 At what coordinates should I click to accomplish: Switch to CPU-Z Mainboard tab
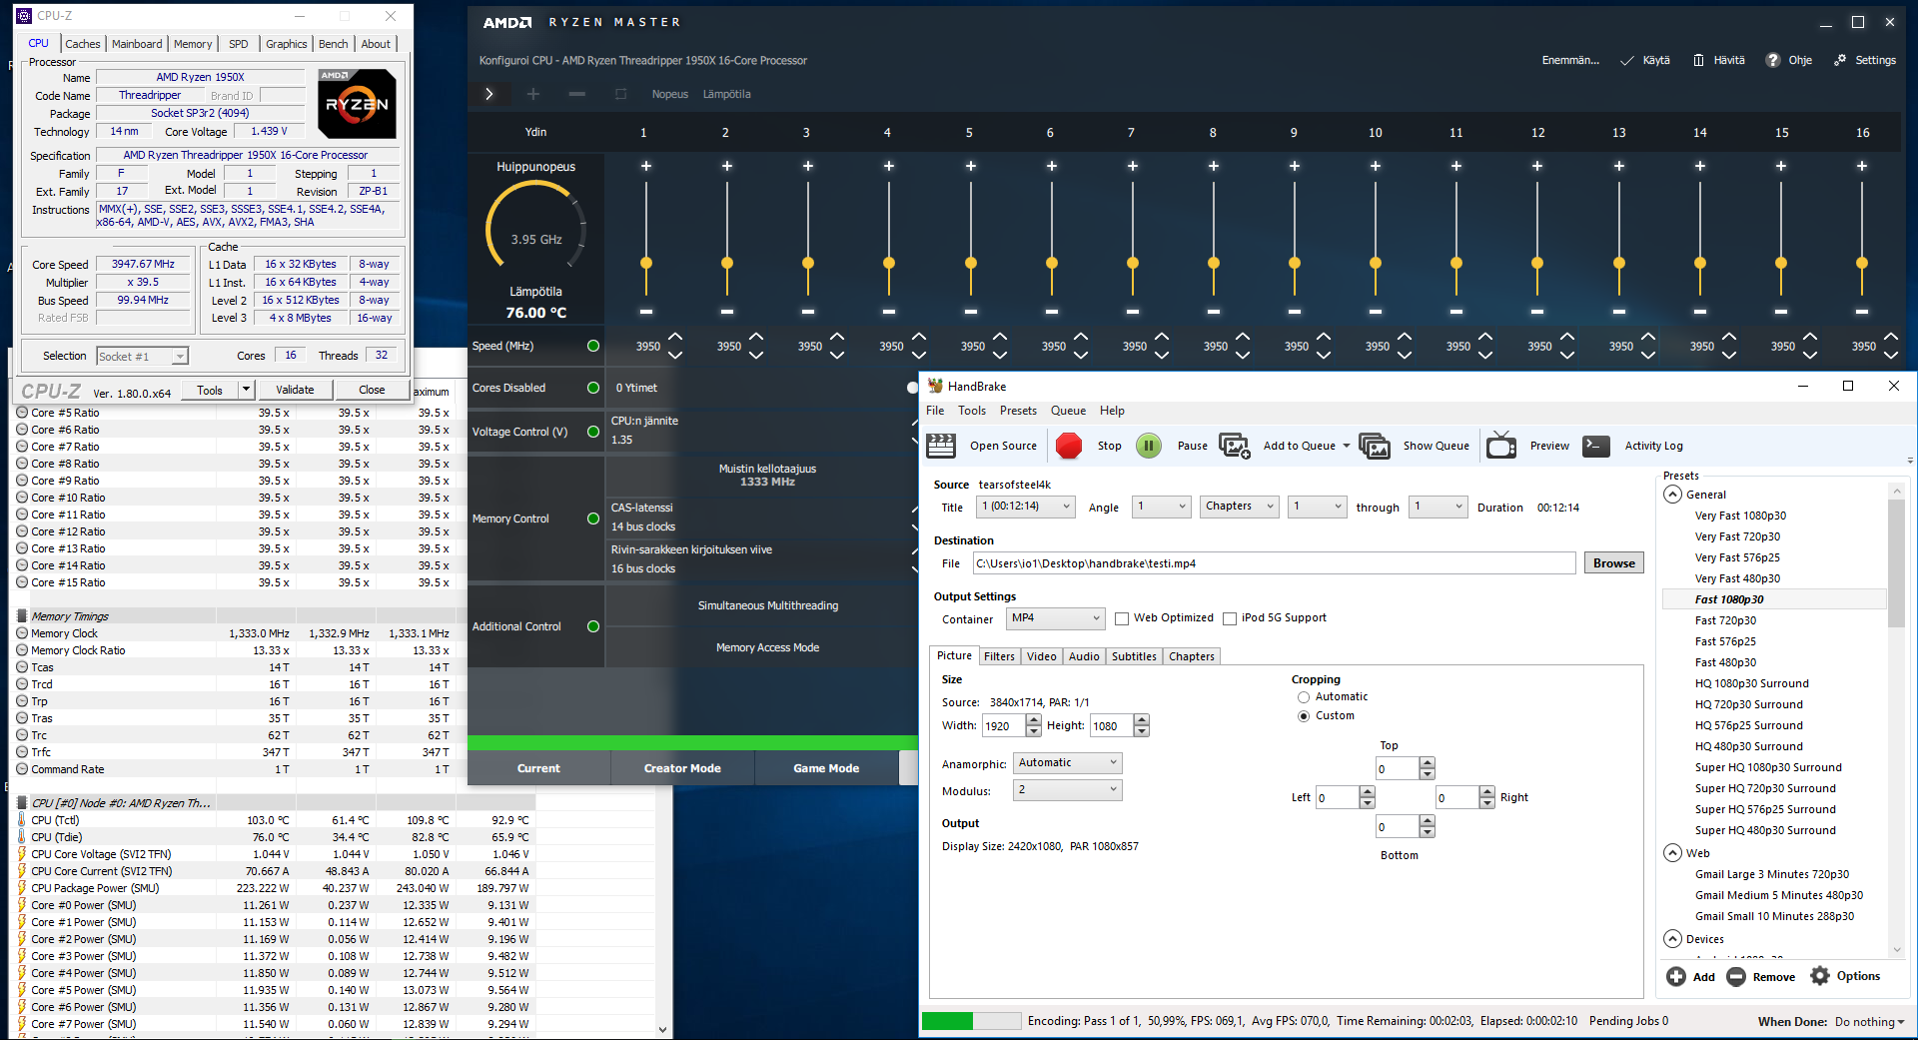point(137,44)
